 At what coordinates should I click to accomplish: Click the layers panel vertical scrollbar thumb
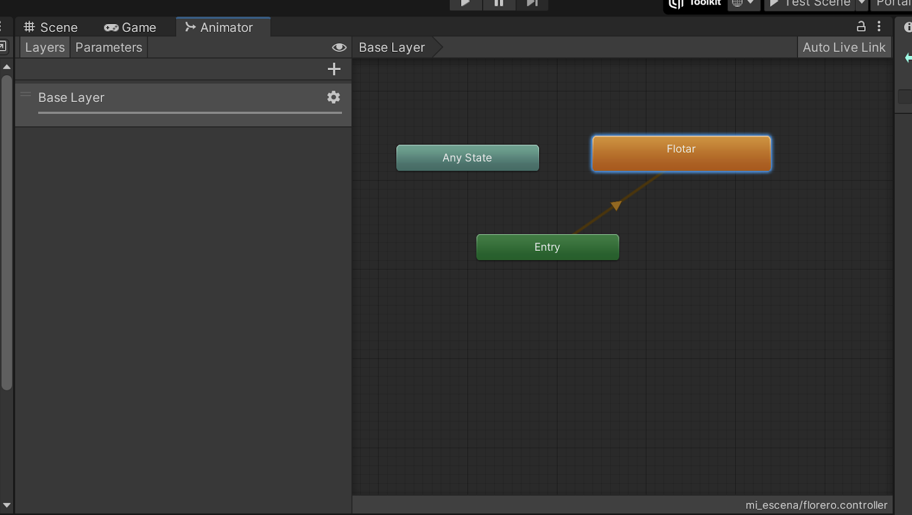pos(7,232)
